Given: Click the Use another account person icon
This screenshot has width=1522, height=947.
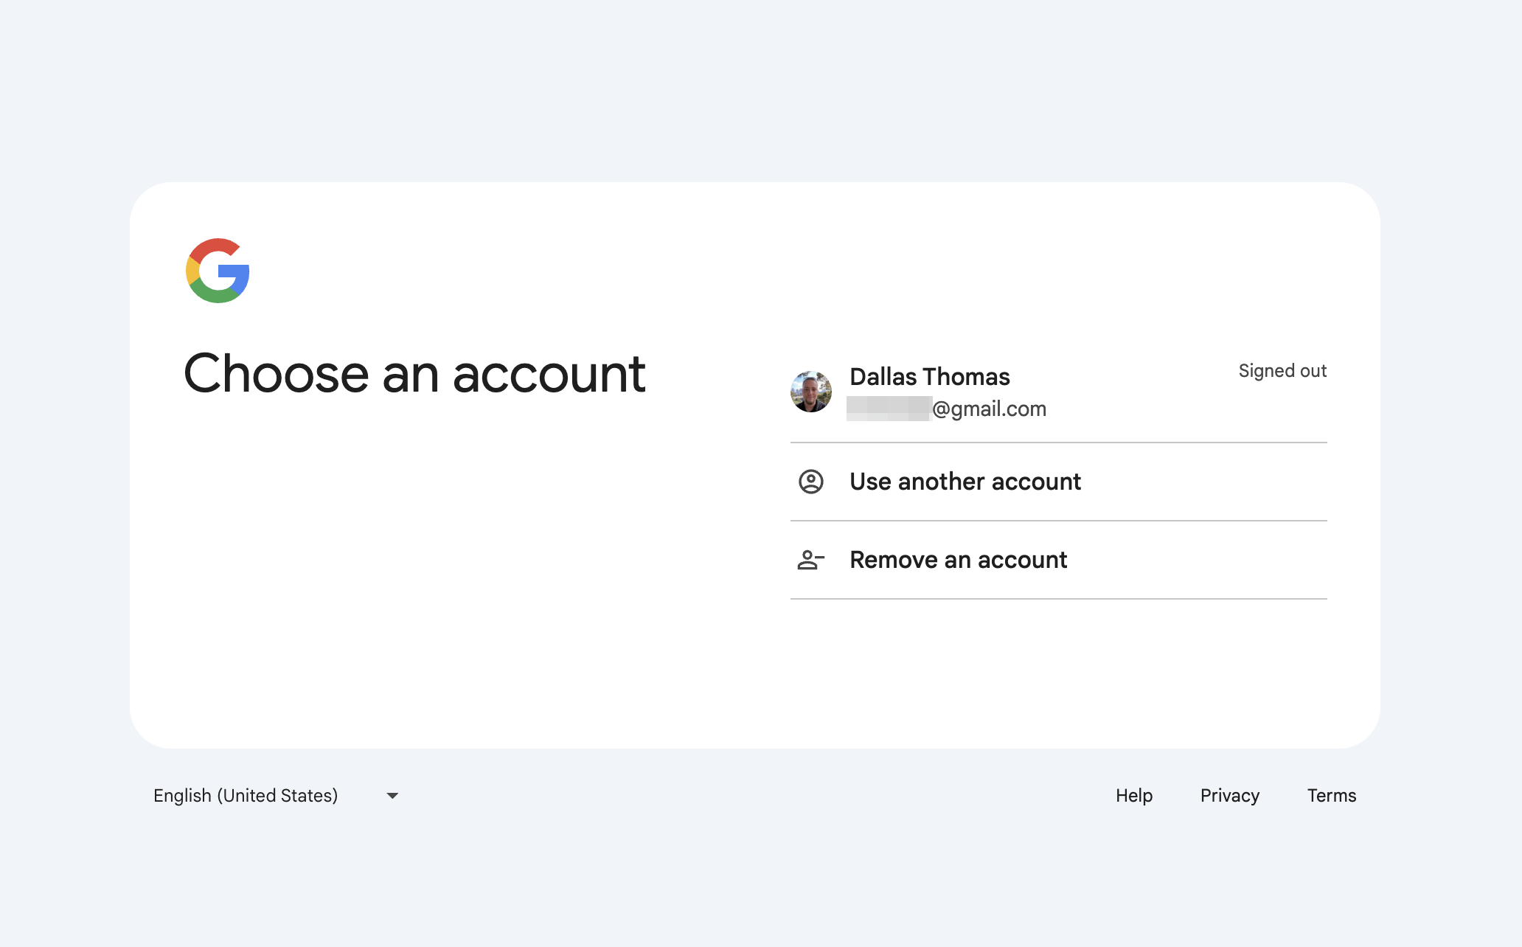Looking at the screenshot, I should pos(810,482).
